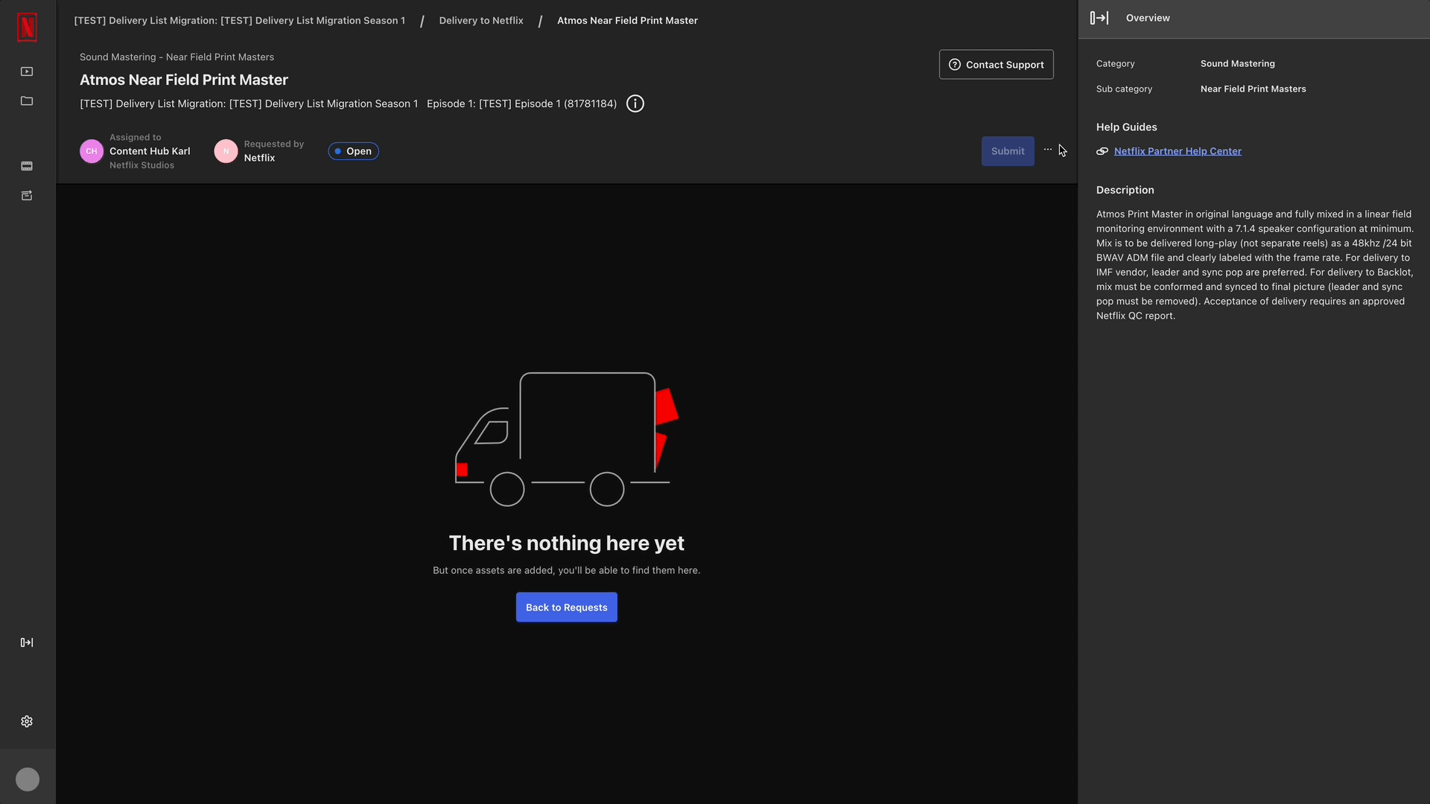Click the Netflix logo in sidebar
The image size is (1430, 804).
click(27, 28)
